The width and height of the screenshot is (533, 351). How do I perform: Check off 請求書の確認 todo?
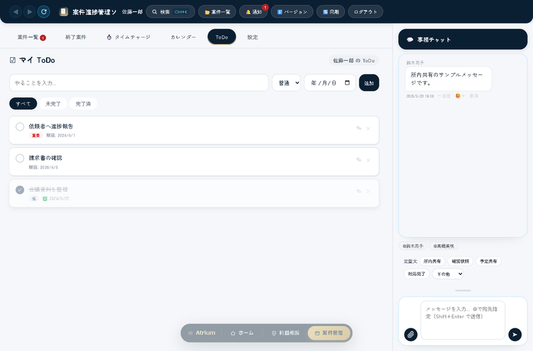point(20,159)
